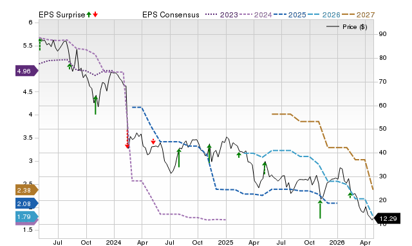This screenshot has height=246, width=412.
Task: Click the 50 label on the price axis
Action: coord(382,129)
